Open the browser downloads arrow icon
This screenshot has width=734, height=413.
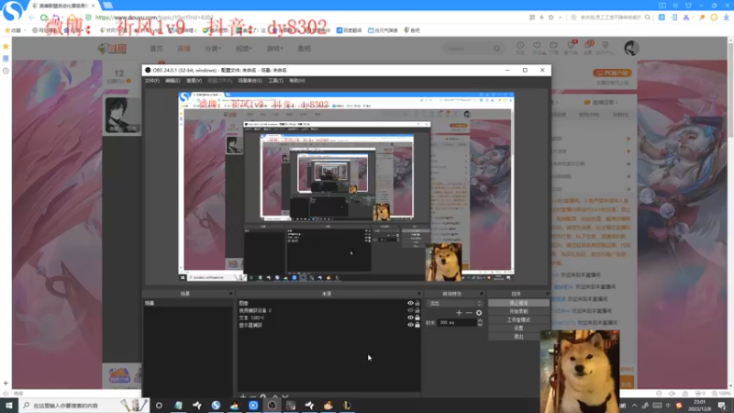tap(726, 17)
